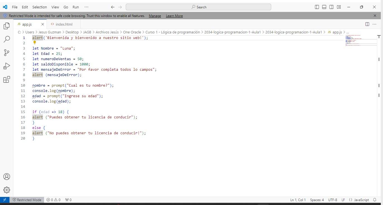Click line number 10 in the gutter
The image size is (383, 205).
pos(23,86)
